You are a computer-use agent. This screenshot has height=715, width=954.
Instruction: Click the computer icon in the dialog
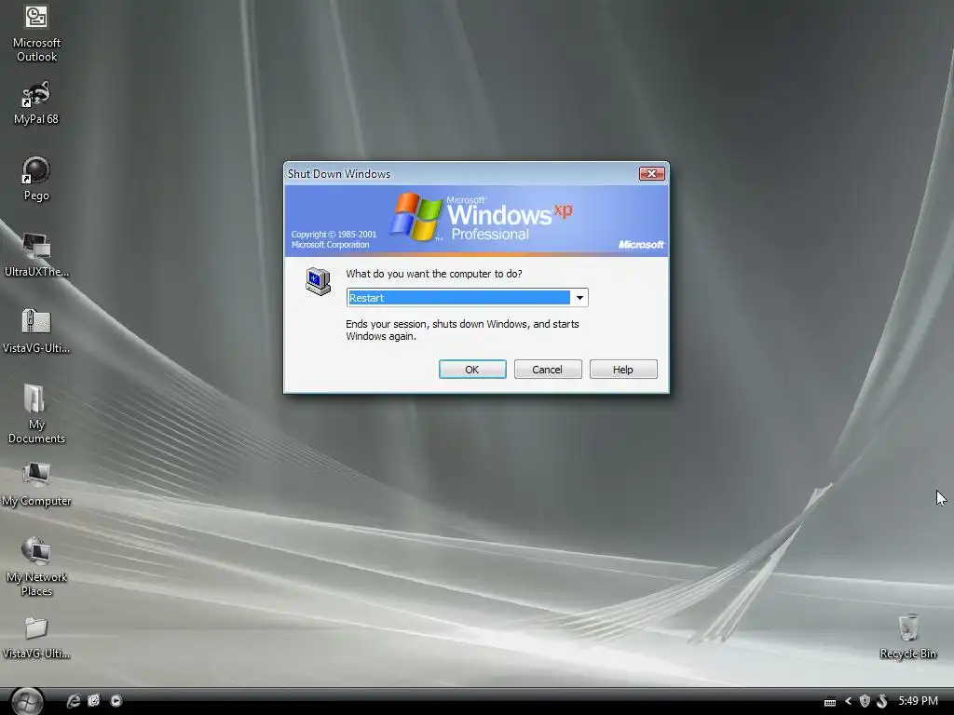319,281
